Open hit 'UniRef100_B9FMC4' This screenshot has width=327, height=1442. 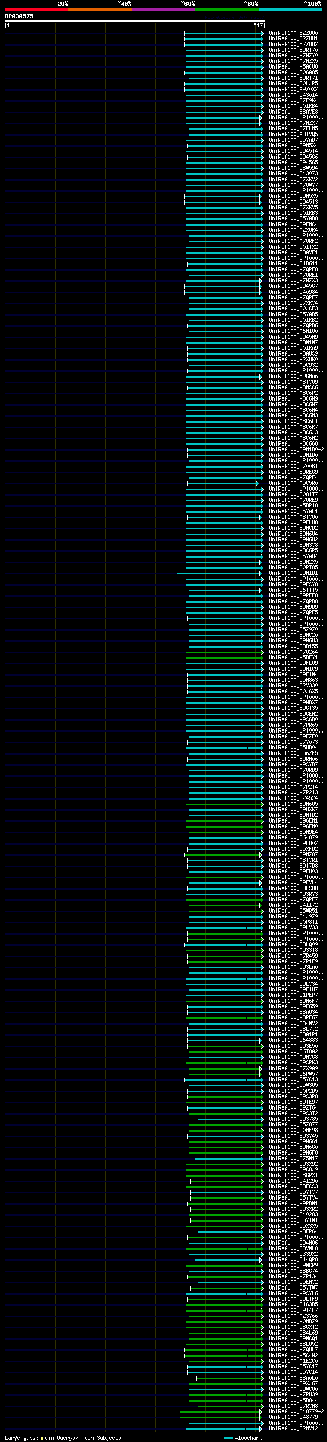(x=293, y=224)
